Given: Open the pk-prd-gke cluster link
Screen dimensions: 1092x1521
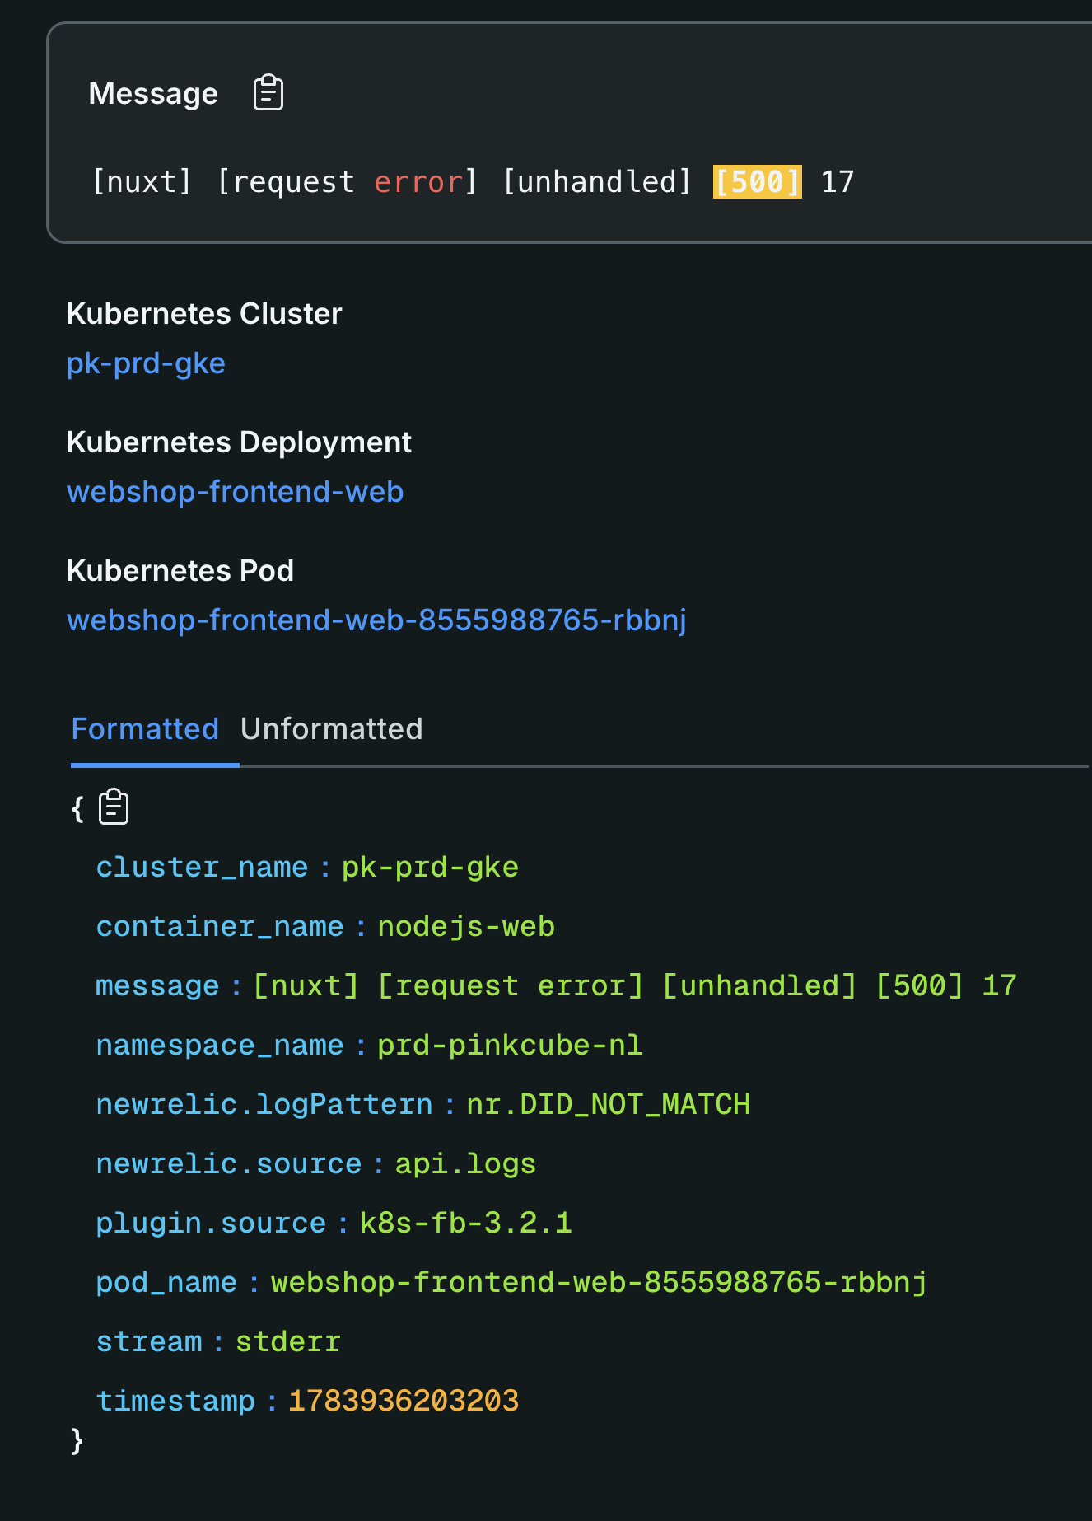Looking at the screenshot, I should click(146, 363).
